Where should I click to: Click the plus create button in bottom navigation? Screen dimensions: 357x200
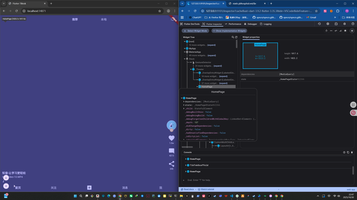pyautogui.click(x=89, y=188)
